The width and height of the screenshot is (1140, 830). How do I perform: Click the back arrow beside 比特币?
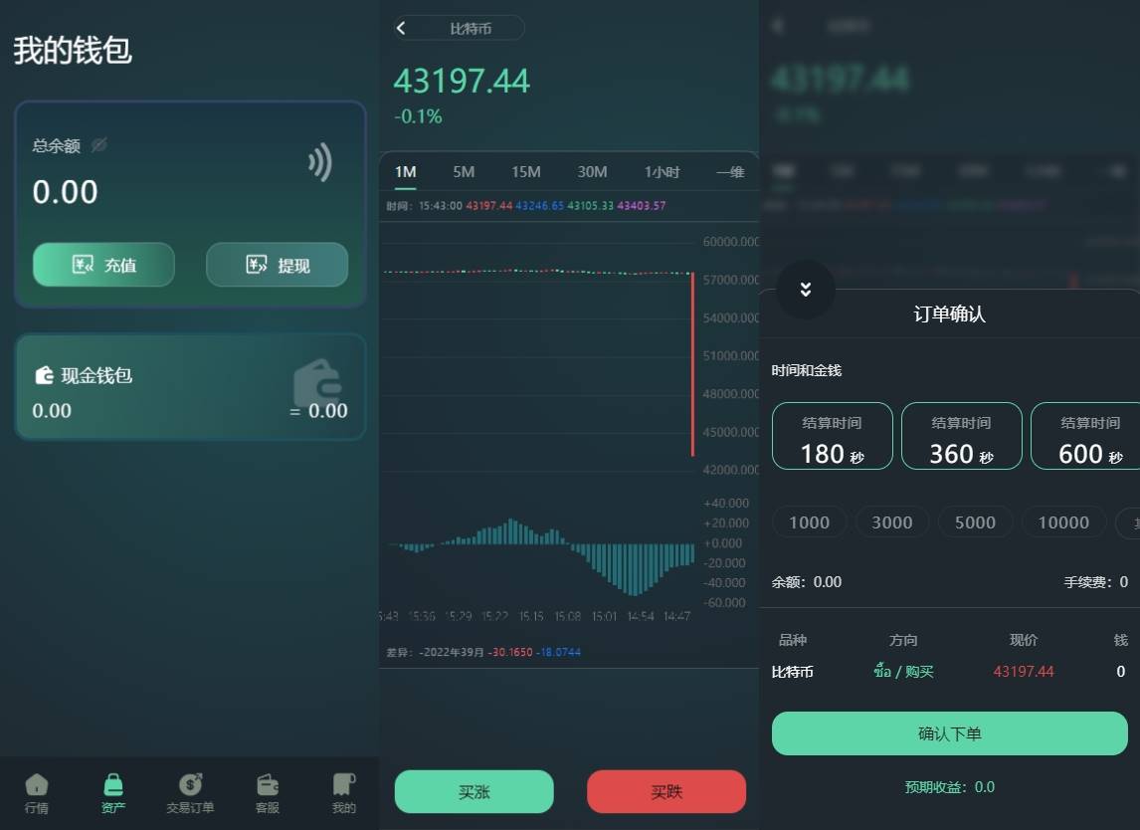click(x=401, y=28)
